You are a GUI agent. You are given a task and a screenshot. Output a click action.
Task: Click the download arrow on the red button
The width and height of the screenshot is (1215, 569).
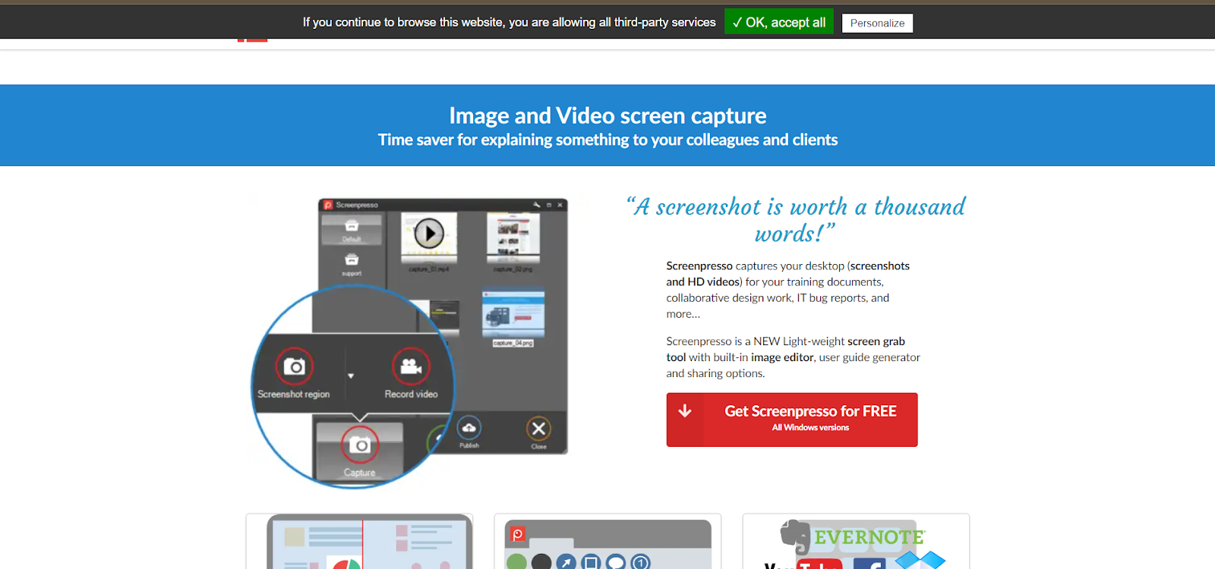pyautogui.click(x=685, y=411)
